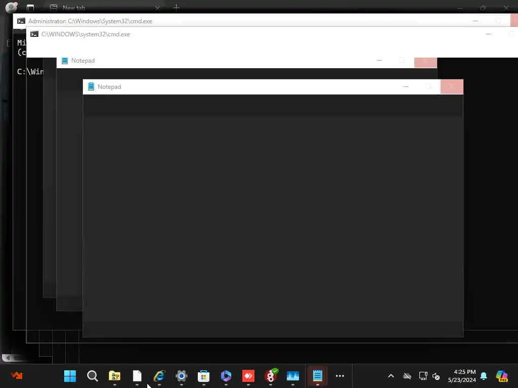This screenshot has width=518, height=388.
Task: Open browser profile avatar icon
Action: [11, 7]
